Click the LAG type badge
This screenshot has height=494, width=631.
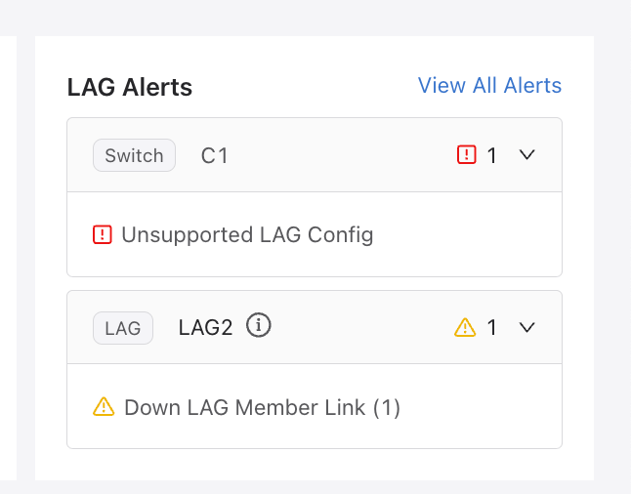click(x=123, y=328)
